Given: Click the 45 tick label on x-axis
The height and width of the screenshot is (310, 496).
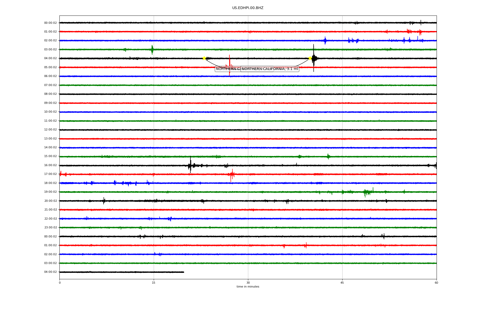Looking at the screenshot, I should tap(342, 283).
